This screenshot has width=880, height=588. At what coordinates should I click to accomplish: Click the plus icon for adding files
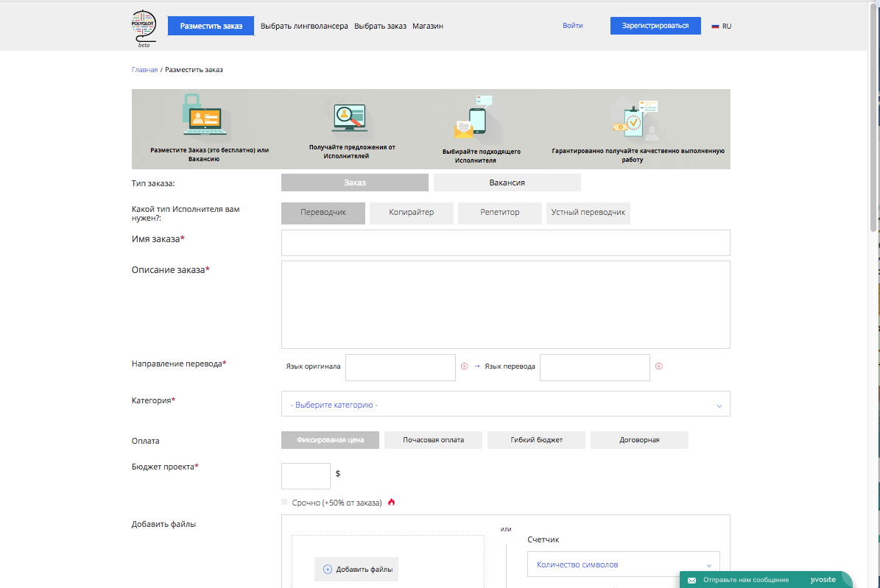(328, 570)
